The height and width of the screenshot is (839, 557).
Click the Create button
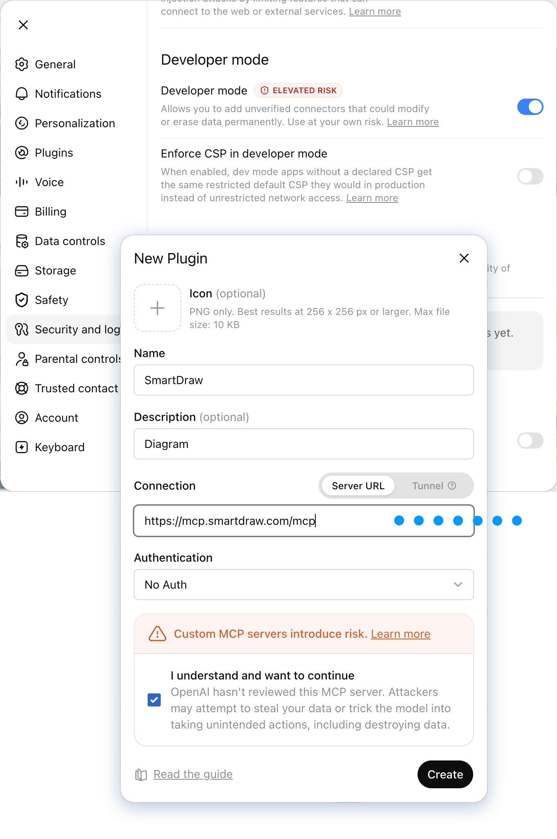[445, 774]
